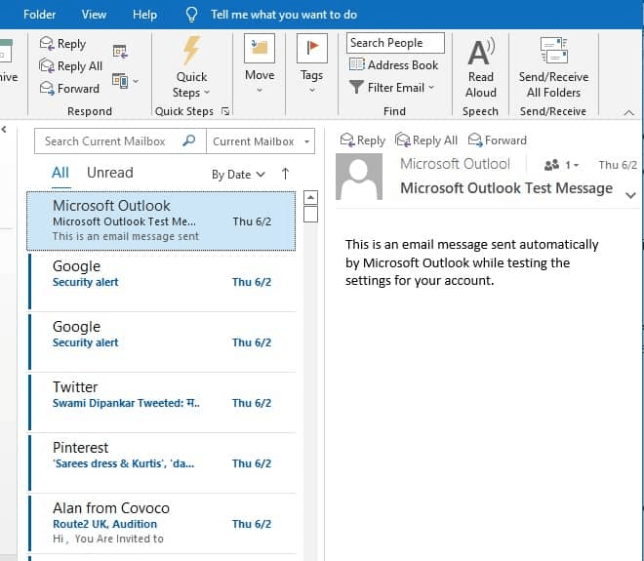Viewport: 644px width, 561px height.
Task: Open the Folder ribbon tab
Action: 39,15
